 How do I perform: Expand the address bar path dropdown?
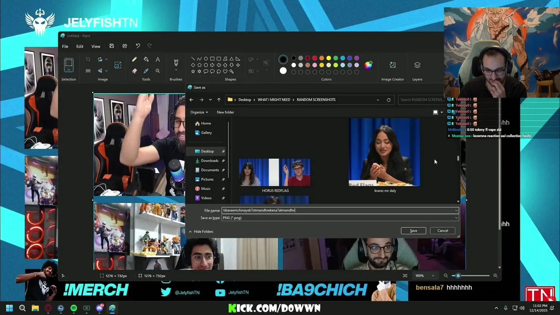[378, 100]
